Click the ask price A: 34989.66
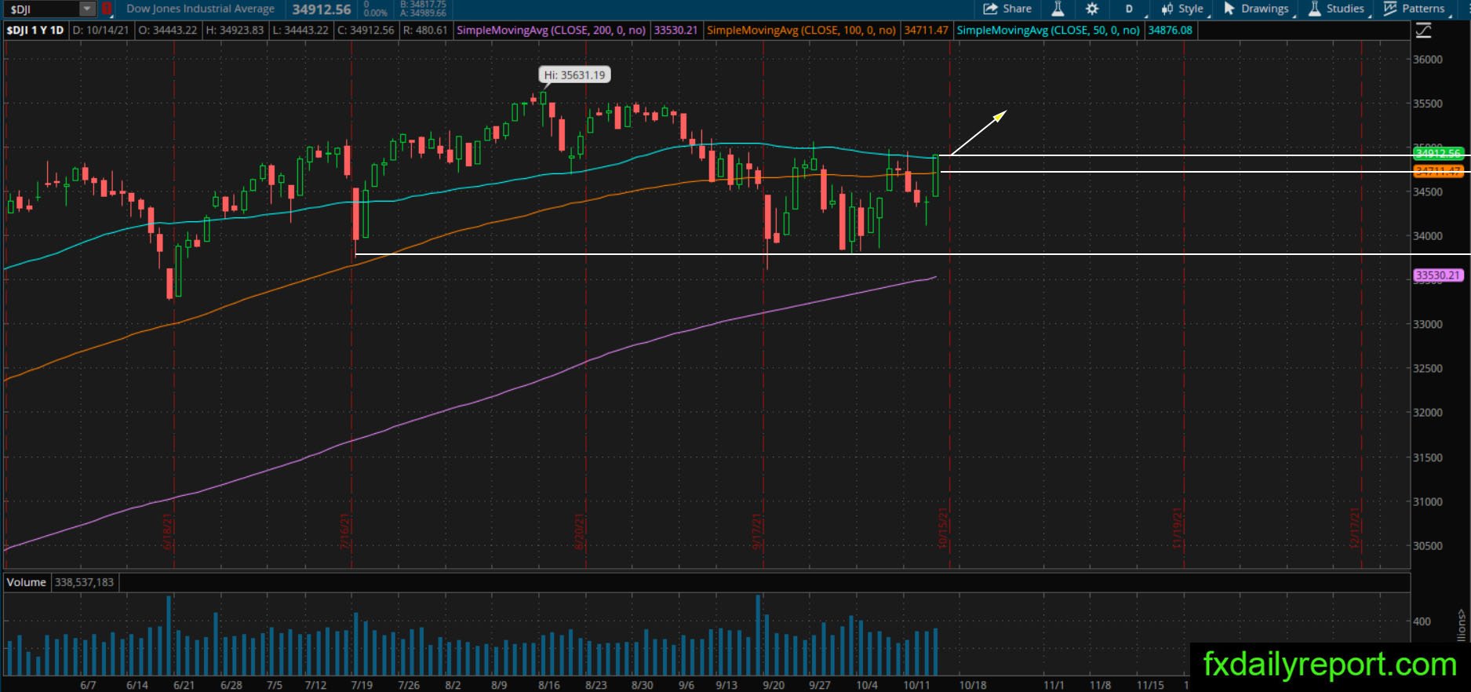The width and height of the screenshot is (1471, 692). point(423,13)
